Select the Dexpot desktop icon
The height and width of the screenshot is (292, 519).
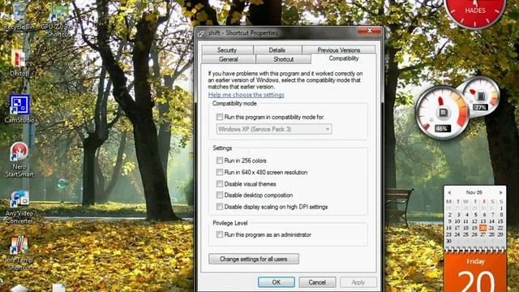coord(19,63)
